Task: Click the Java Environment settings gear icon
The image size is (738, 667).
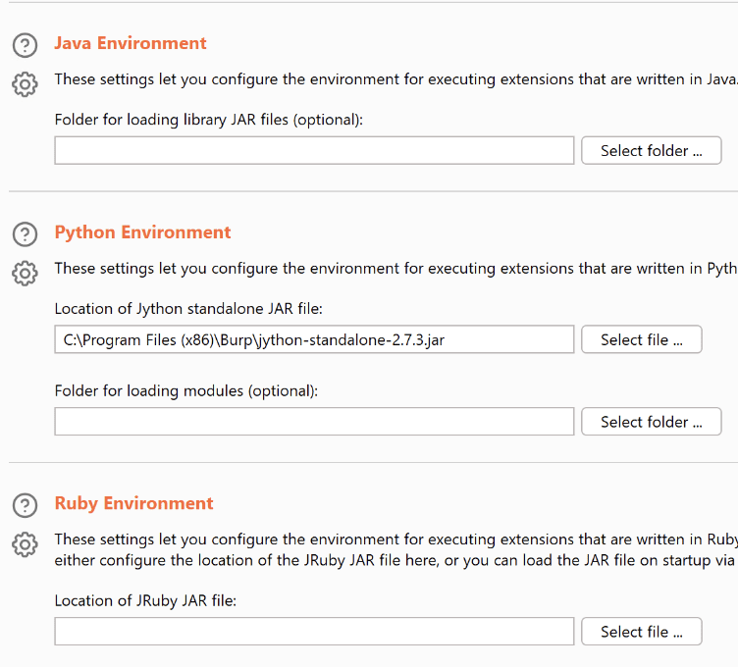Action: pos(25,83)
